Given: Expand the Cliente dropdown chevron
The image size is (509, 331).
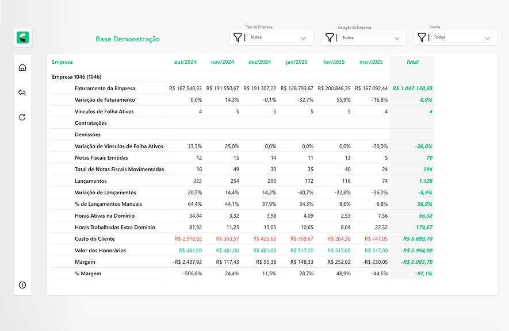Looking at the screenshot, I should [x=488, y=38].
